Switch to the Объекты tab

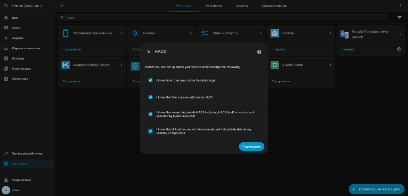[242, 6]
